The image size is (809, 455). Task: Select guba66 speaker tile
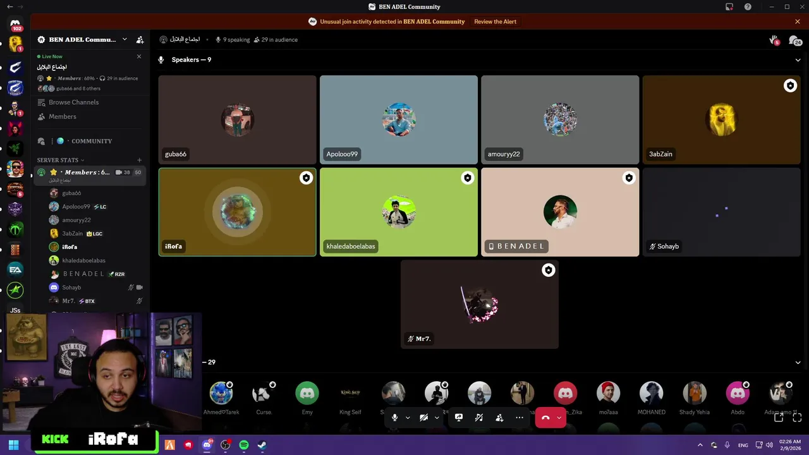[237, 120]
